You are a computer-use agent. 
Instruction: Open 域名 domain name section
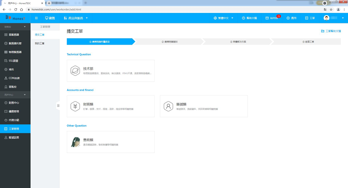coord(15,69)
